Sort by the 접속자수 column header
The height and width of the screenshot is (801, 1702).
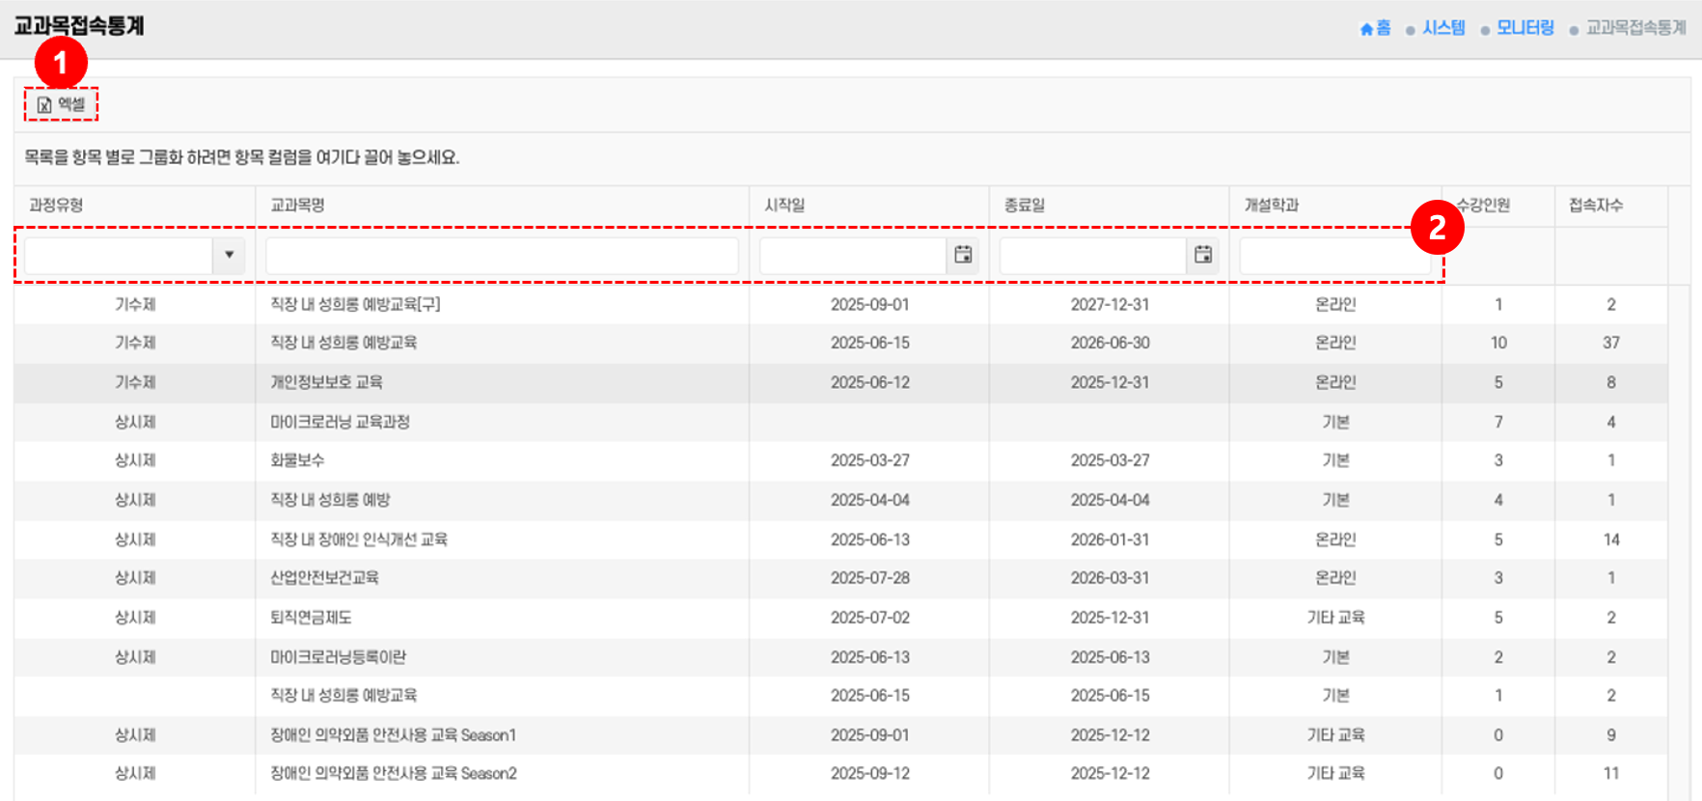[x=1596, y=206]
